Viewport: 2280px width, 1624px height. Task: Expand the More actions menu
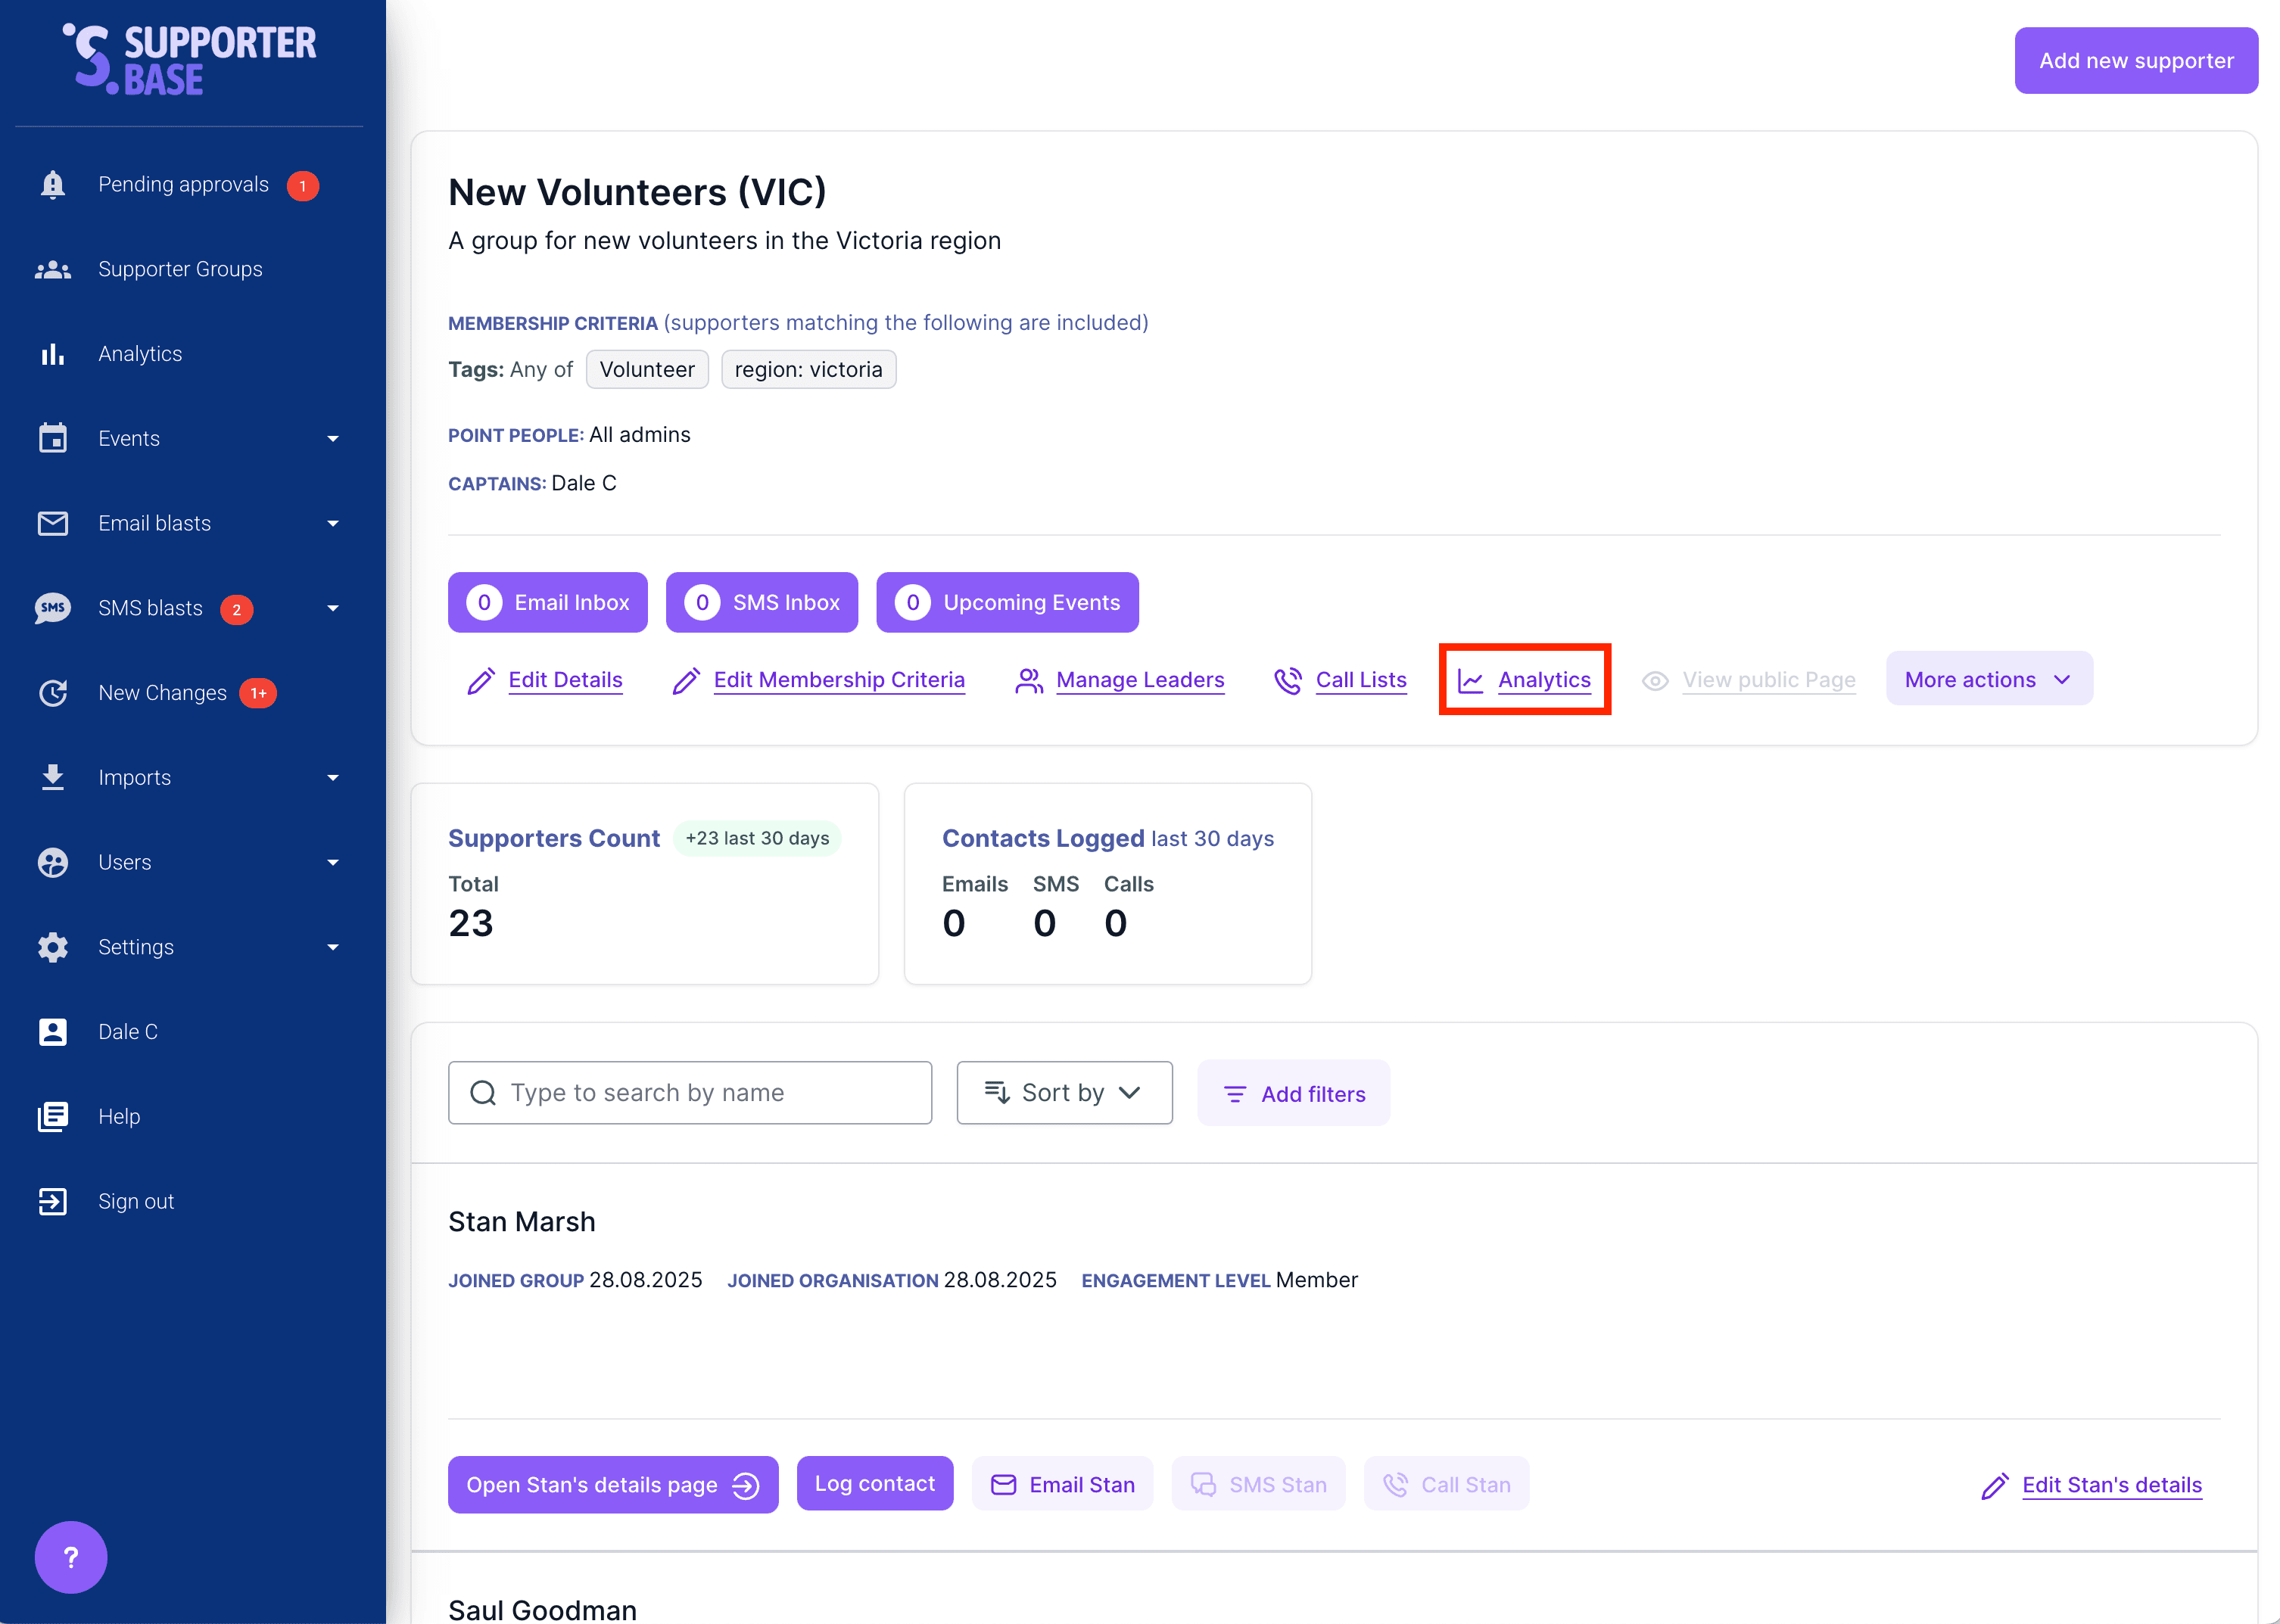[x=1988, y=678]
